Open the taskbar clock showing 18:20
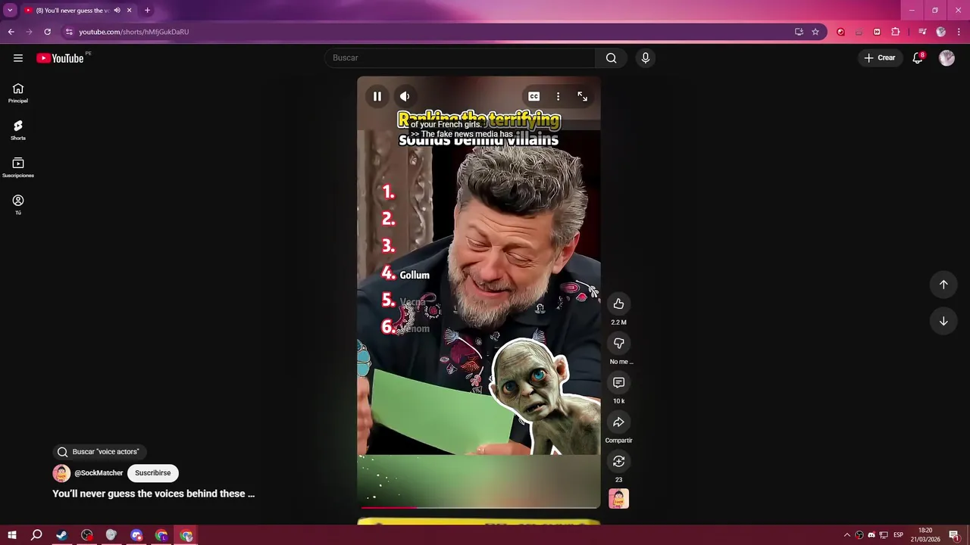This screenshot has height=545, width=970. [x=925, y=535]
